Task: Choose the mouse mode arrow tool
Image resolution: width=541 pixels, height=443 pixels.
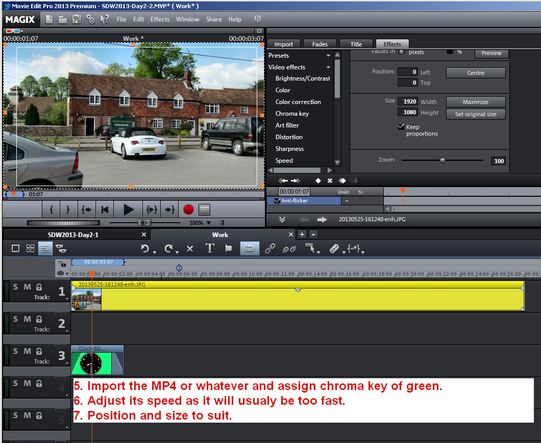Action: point(310,248)
